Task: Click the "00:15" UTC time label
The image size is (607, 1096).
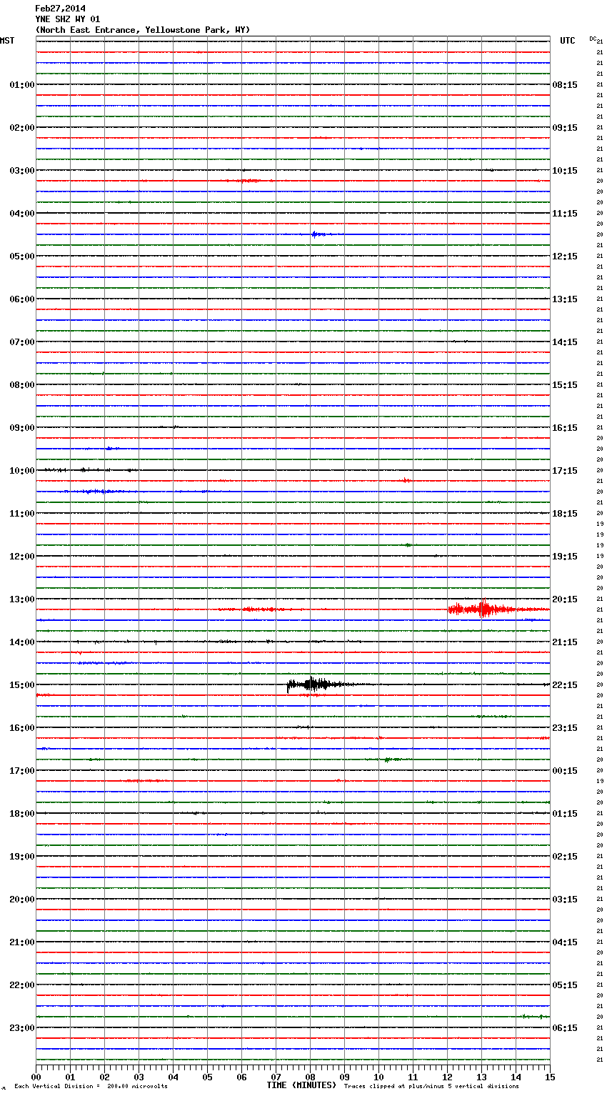Action: (x=565, y=771)
